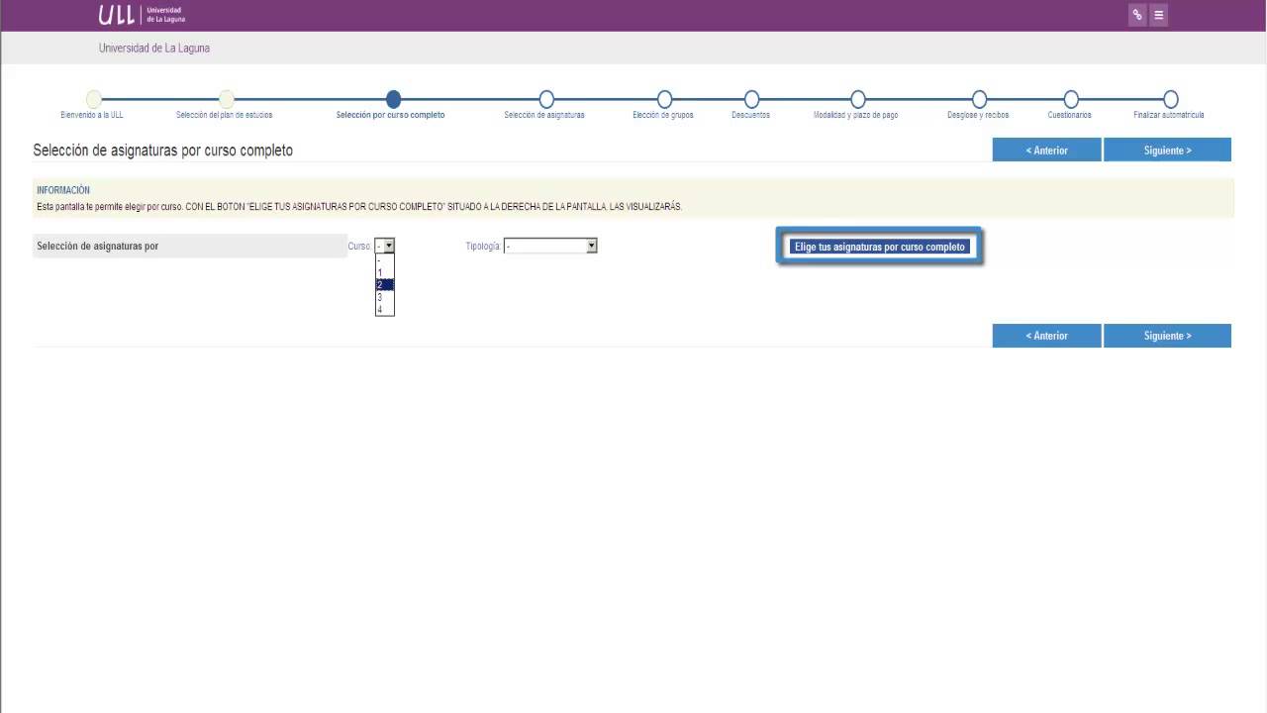Screen dimensions: 1267x713
Task: Go to the Elección de grupos step circle
Action: point(664,98)
